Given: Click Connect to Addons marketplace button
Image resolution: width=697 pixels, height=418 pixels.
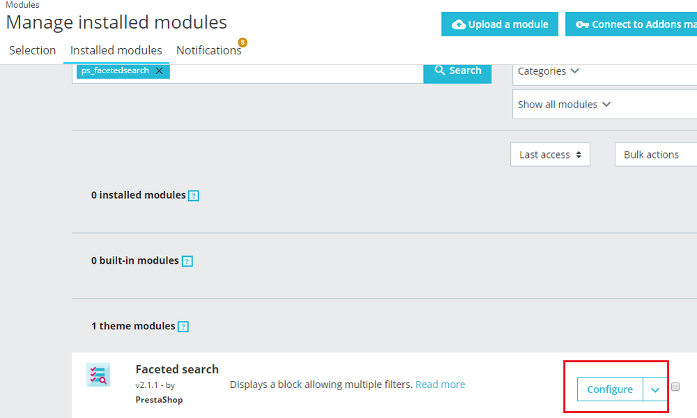Looking at the screenshot, I should pos(631,24).
